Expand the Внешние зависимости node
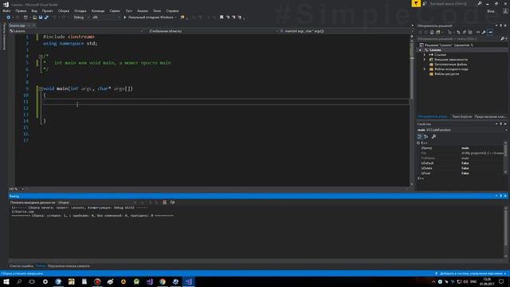Screen dimensions: 510x287 425,60
